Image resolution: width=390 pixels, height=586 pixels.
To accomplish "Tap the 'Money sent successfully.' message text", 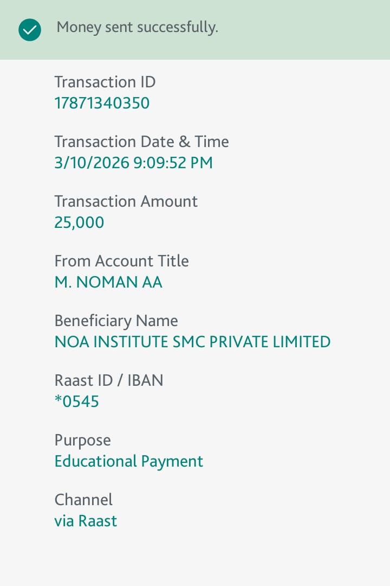I will click(x=137, y=27).
